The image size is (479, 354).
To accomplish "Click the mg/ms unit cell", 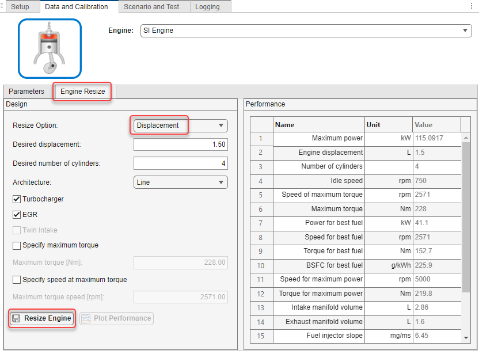I will coord(389,336).
